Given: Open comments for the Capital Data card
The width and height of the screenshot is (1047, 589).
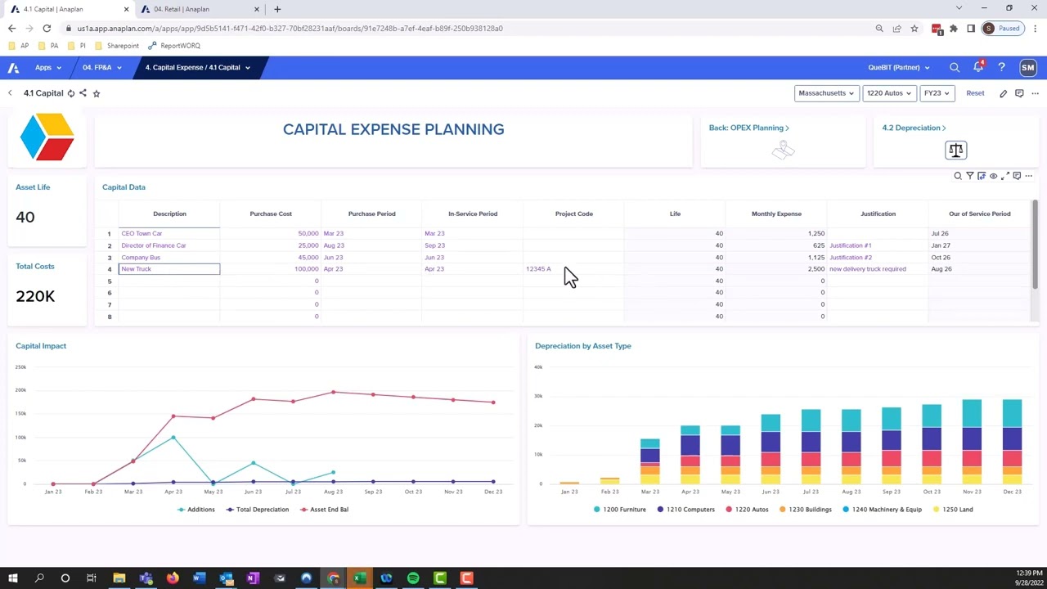Looking at the screenshot, I should (1017, 176).
